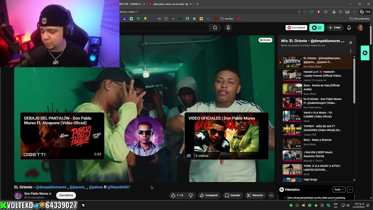The image size is (373, 210).
Task: Click the Guardar button
Action: point(232,195)
